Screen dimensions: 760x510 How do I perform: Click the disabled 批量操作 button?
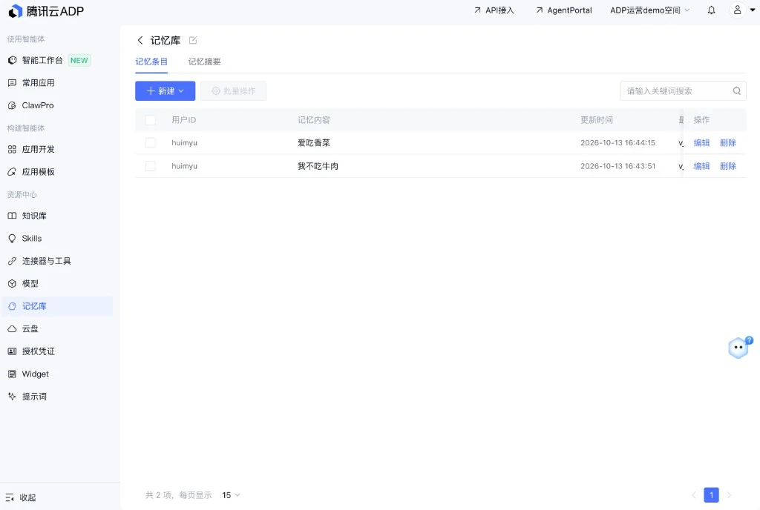pyautogui.click(x=233, y=91)
